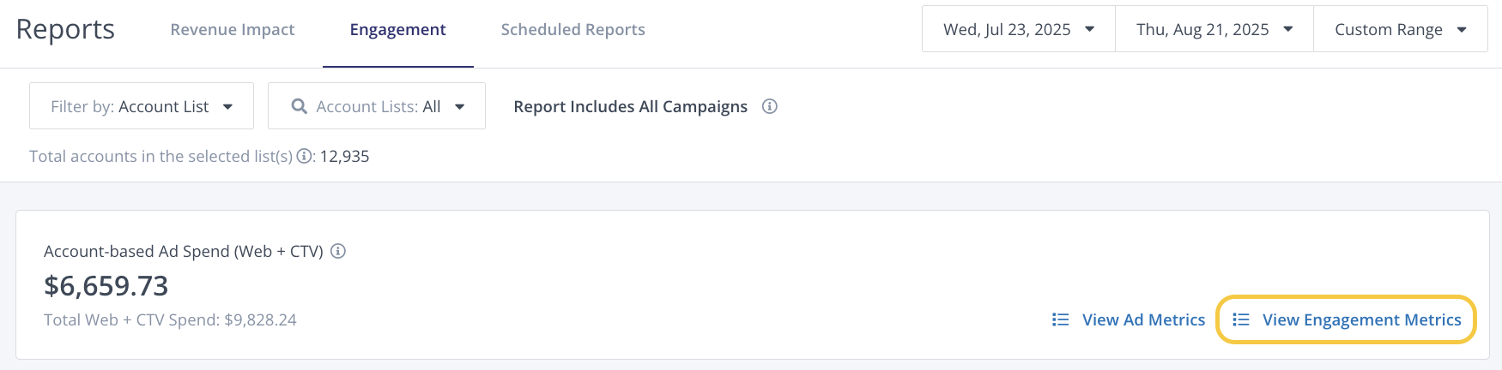Viewport: 1502px width, 370px height.
Task: Click the $6,659.73 ad spend value
Action: tap(106, 285)
